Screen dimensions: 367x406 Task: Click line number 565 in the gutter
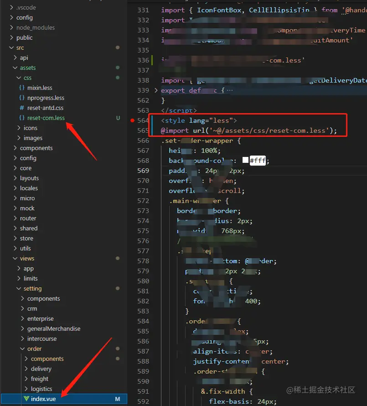click(x=143, y=131)
